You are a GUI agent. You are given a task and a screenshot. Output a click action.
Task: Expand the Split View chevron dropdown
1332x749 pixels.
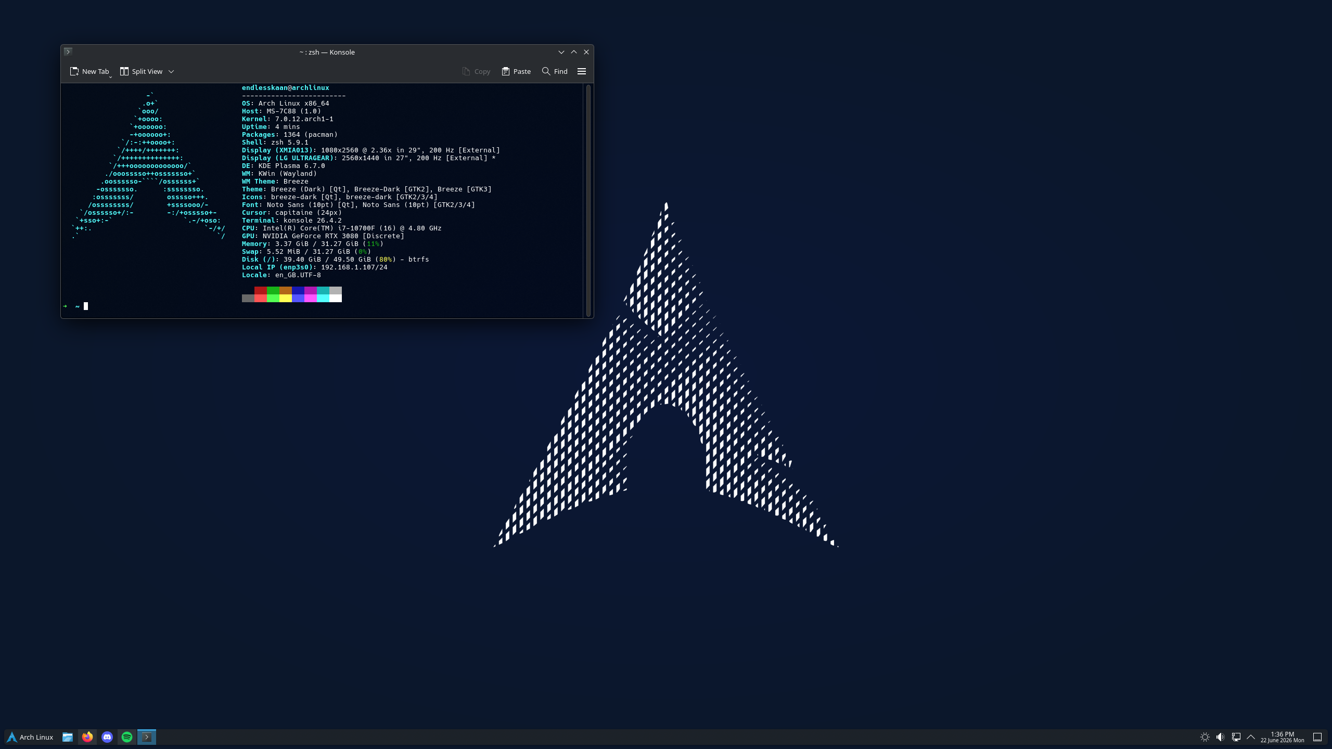point(171,72)
